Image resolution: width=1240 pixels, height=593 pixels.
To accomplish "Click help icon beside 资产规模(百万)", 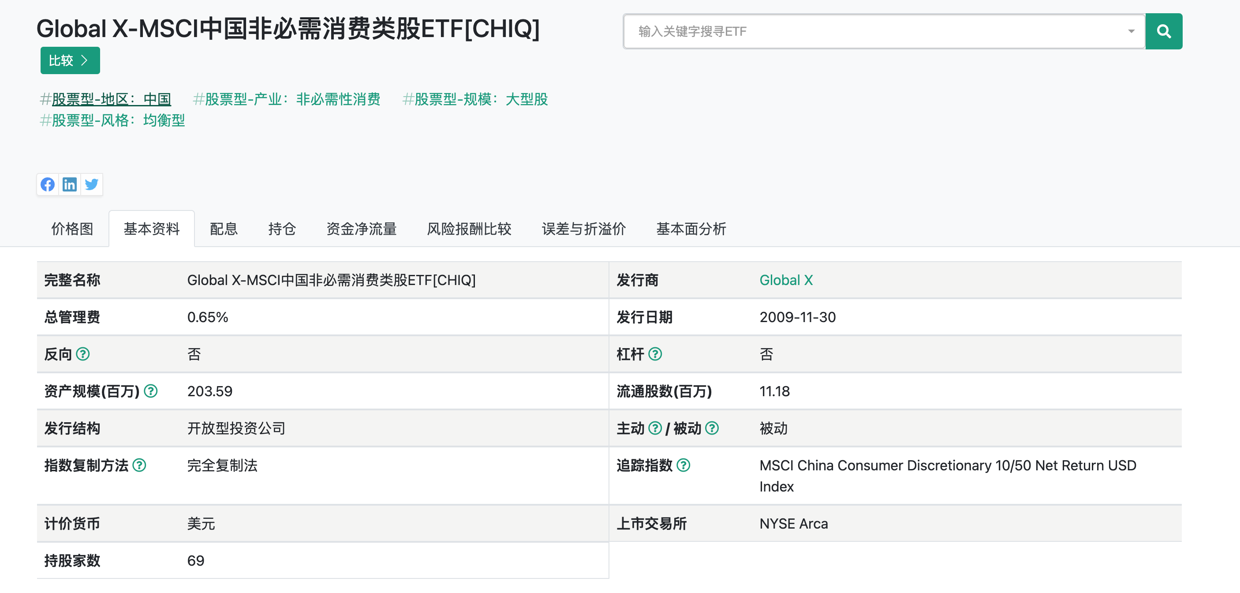I will coord(151,390).
